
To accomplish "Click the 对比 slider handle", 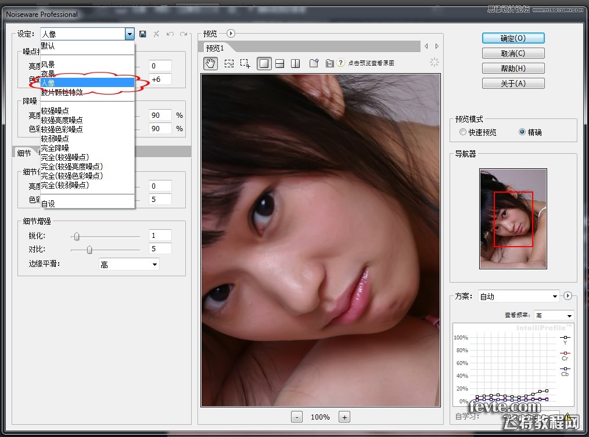I will tap(89, 250).
